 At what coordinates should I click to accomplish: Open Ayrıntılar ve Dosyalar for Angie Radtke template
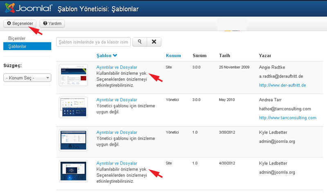116,67
